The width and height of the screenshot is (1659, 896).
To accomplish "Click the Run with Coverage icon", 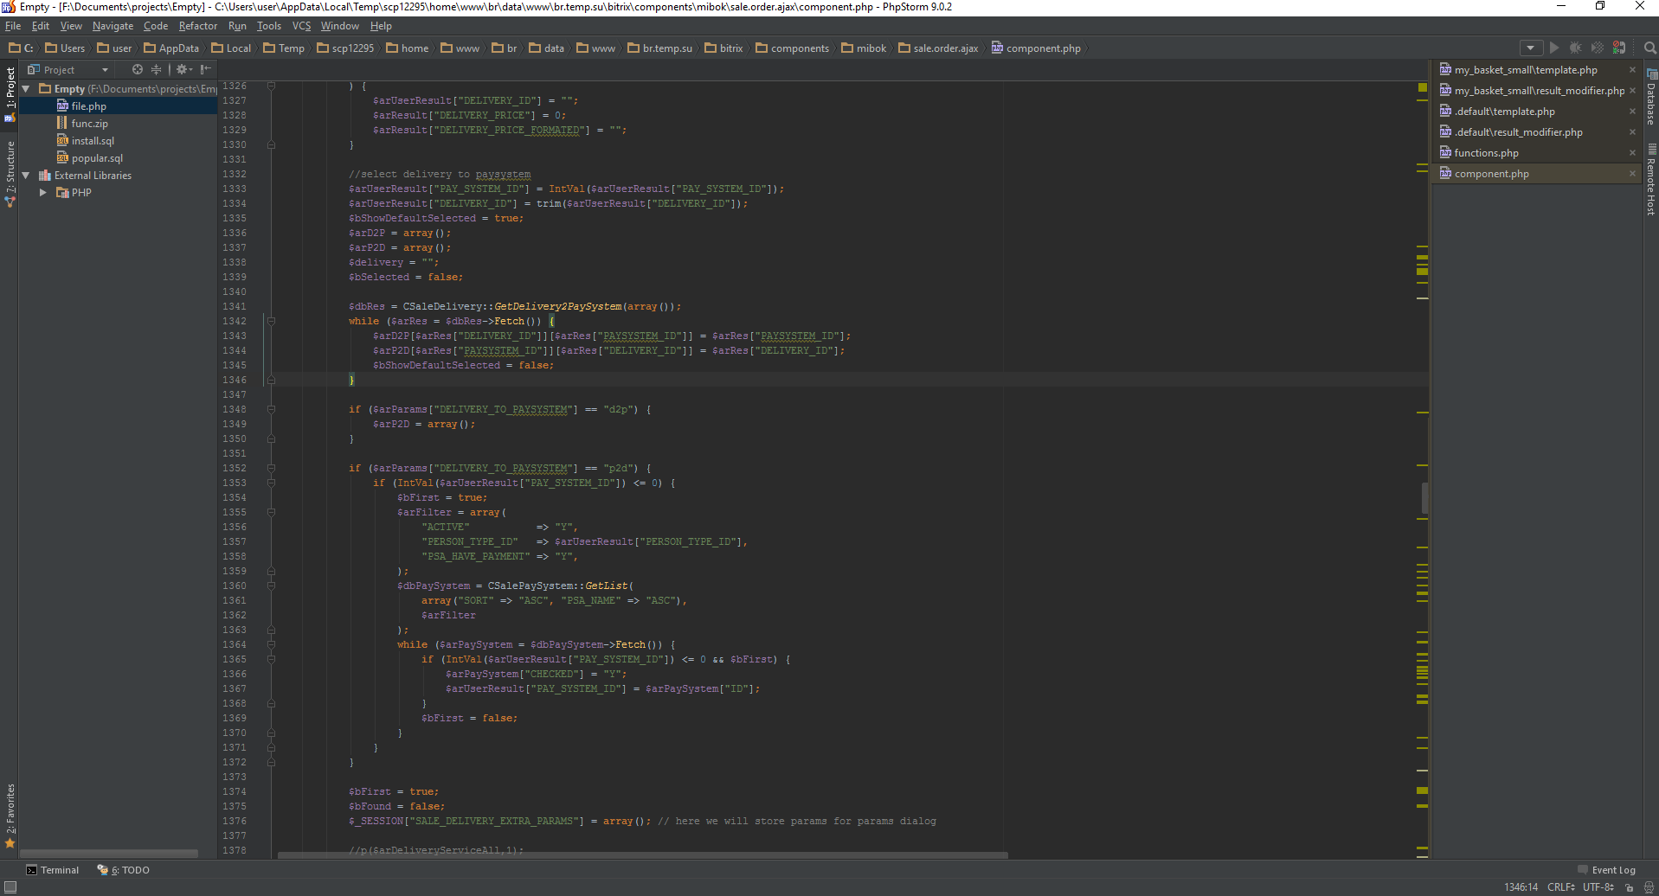I will 1597,48.
